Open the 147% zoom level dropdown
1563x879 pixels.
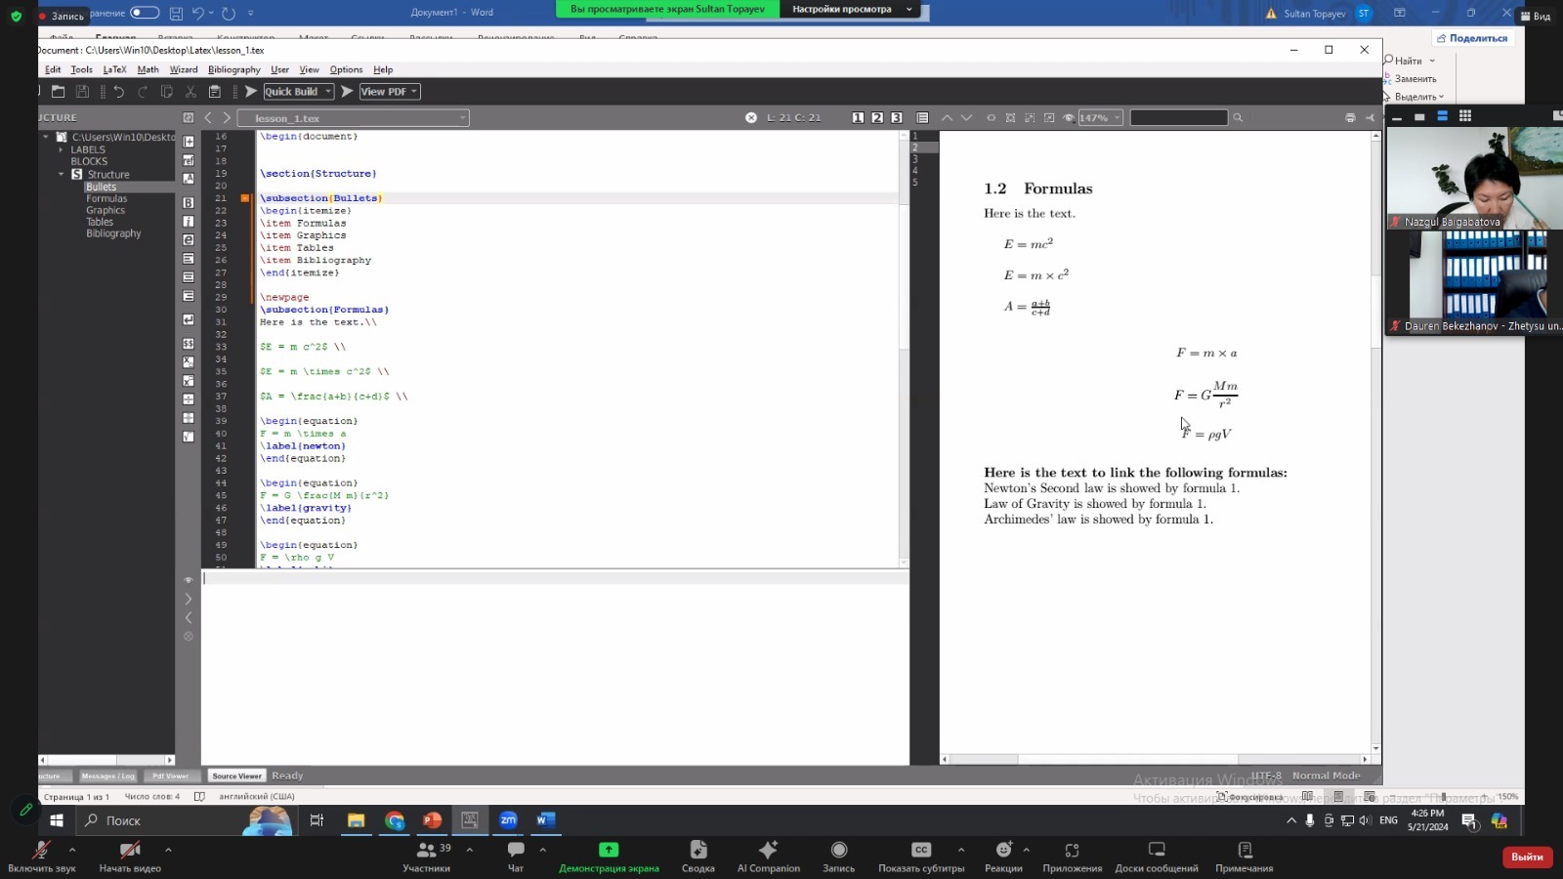(x=1117, y=118)
